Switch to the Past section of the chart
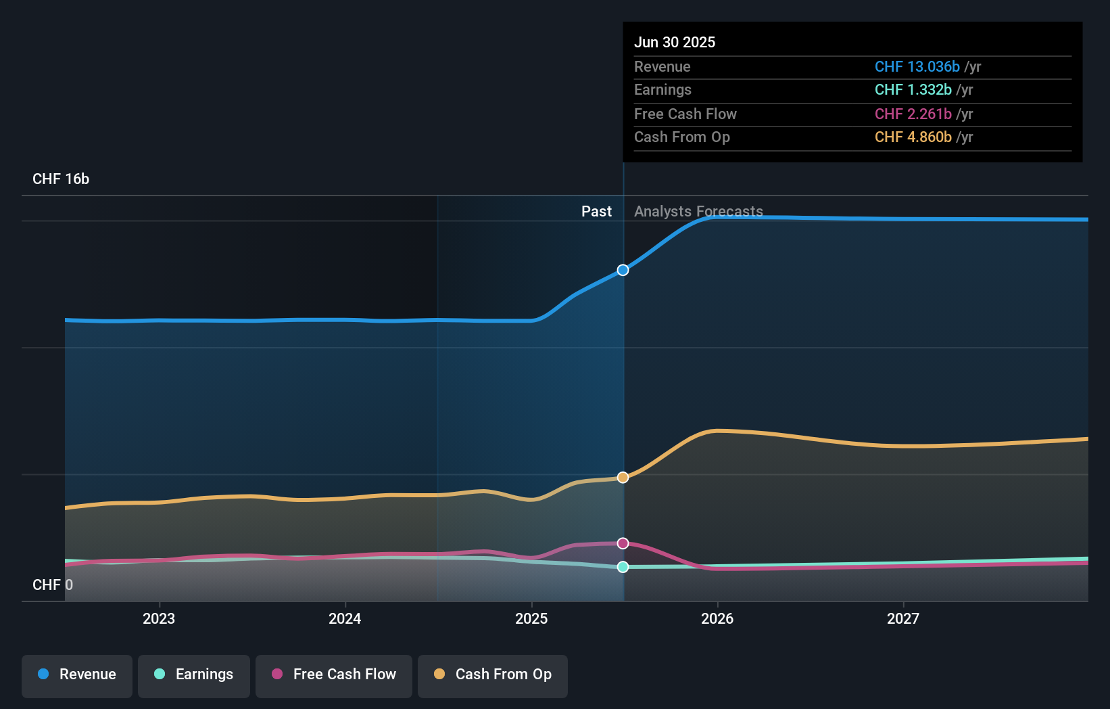This screenshot has width=1110, height=709. (x=596, y=211)
